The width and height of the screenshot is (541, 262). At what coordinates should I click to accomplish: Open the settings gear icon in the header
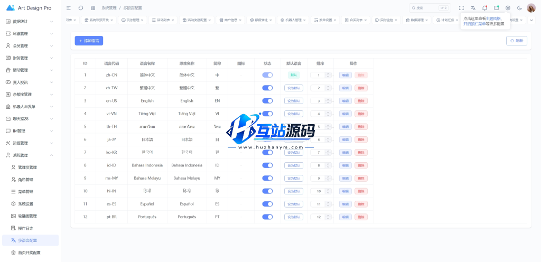click(508, 8)
